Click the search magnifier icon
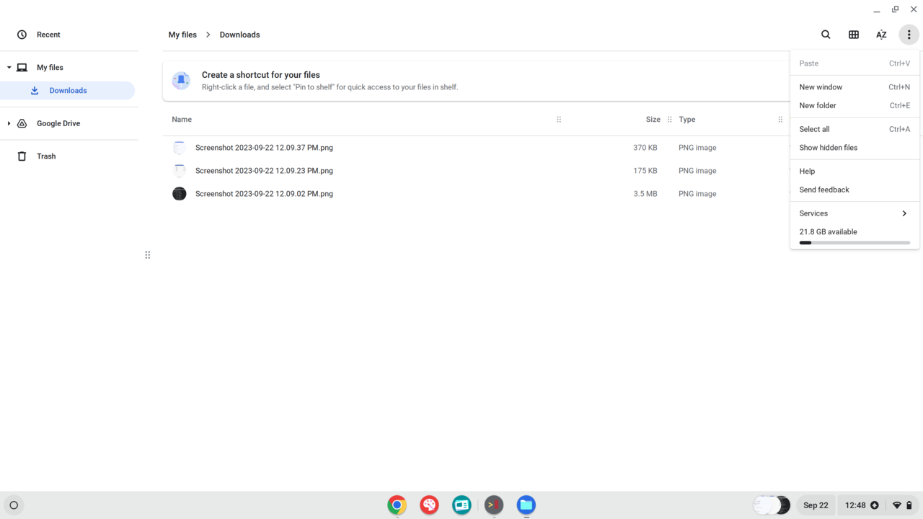The width and height of the screenshot is (923, 519). tap(826, 35)
